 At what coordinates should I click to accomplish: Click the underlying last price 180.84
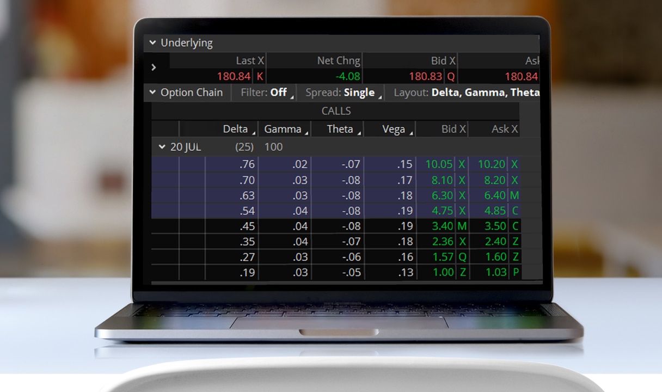[234, 77]
